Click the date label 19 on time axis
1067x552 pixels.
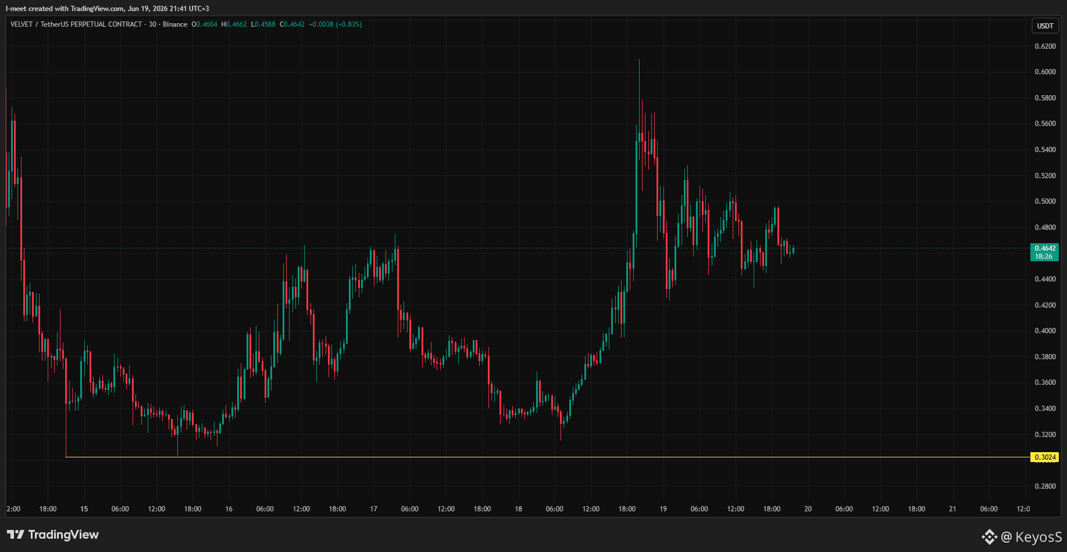coord(663,509)
